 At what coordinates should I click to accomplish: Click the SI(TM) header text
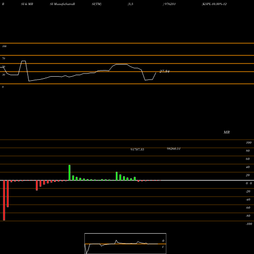pyautogui.click(x=97, y=4)
